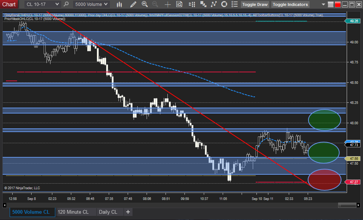Open the data series windows icon
This screenshot has width=363, height=220.
[x=203, y=4]
